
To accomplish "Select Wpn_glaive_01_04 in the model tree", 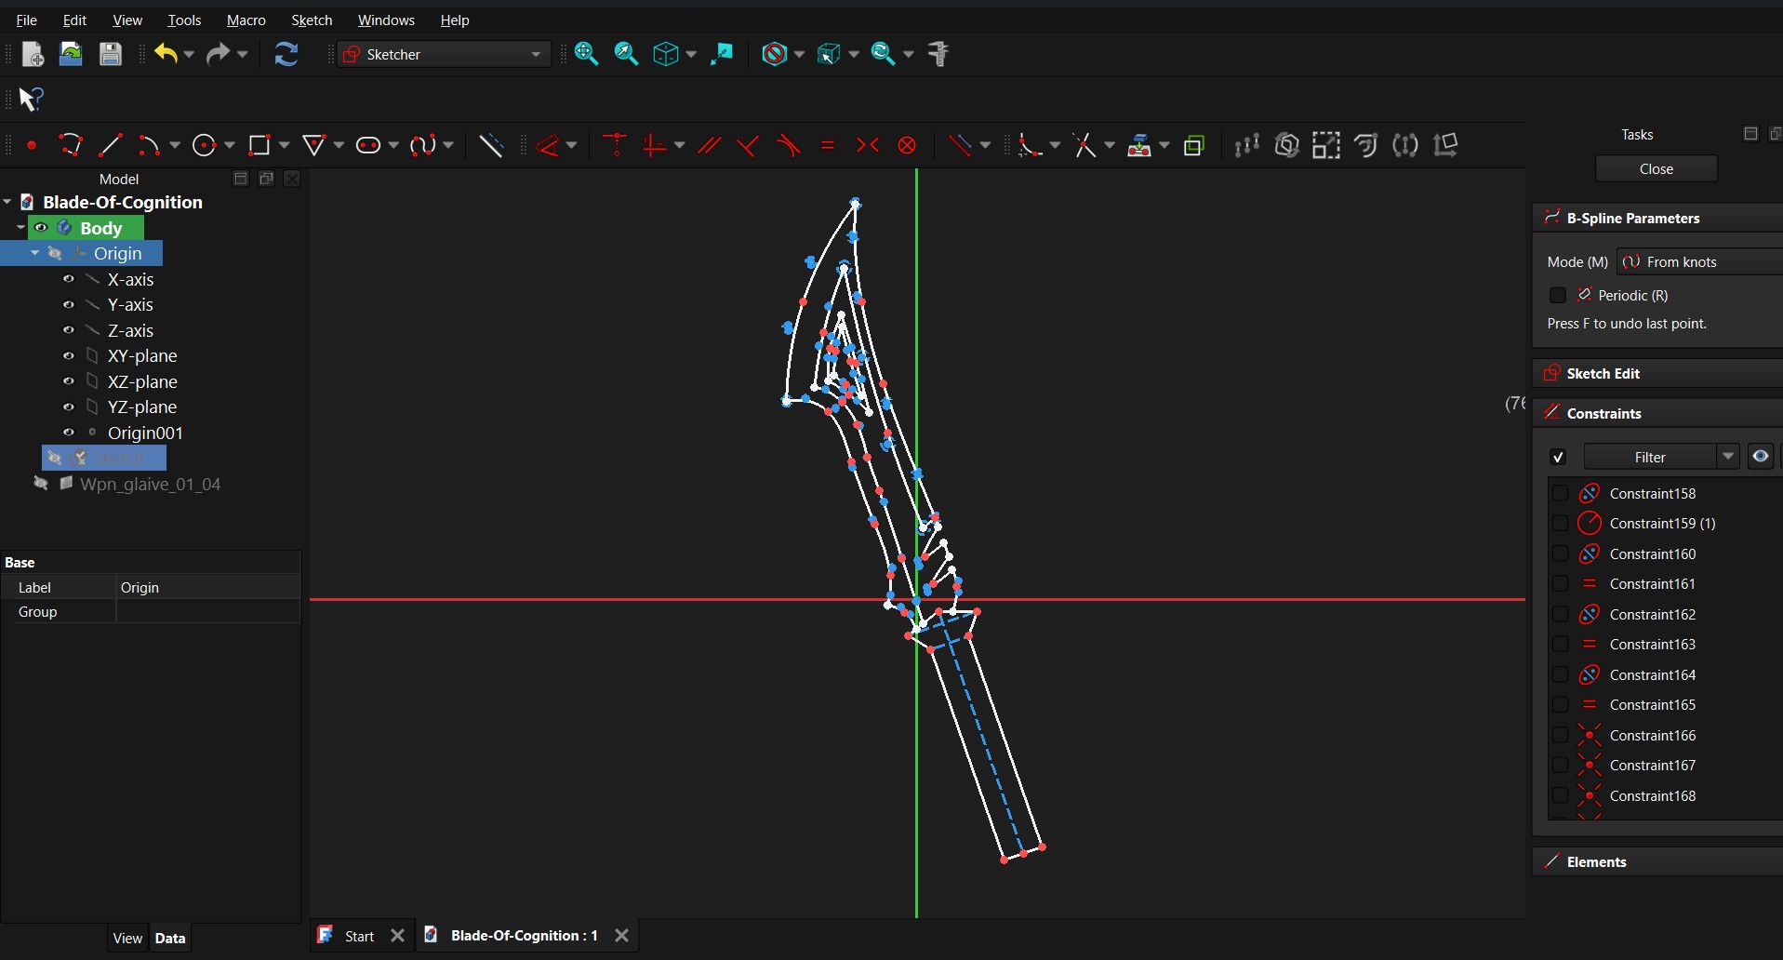I will [150, 484].
